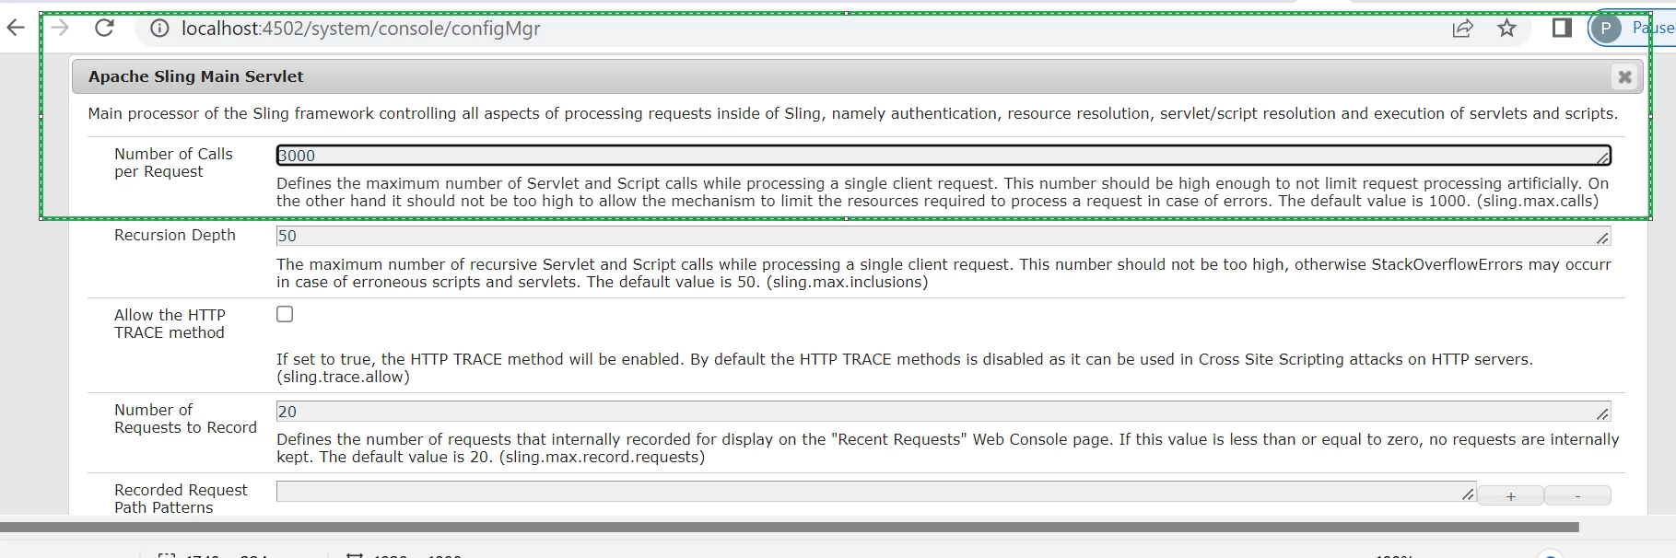Open the browser side panel icon

pos(1562,29)
